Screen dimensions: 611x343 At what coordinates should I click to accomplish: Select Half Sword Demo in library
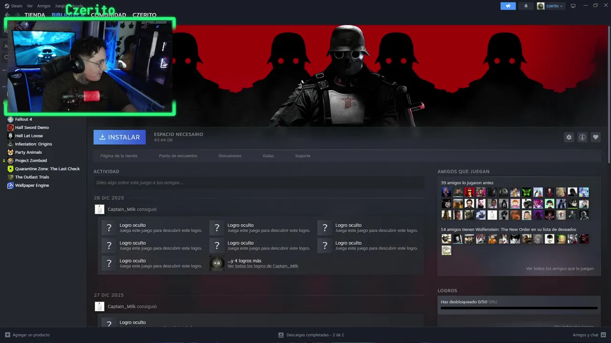click(x=32, y=128)
